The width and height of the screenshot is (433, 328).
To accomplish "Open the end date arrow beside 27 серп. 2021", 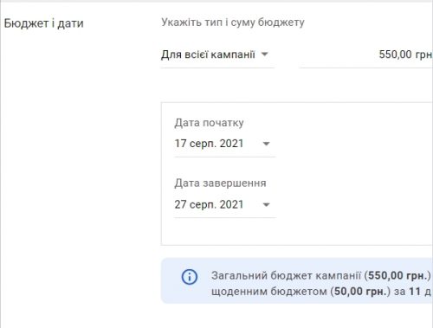I will pos(266,204).
